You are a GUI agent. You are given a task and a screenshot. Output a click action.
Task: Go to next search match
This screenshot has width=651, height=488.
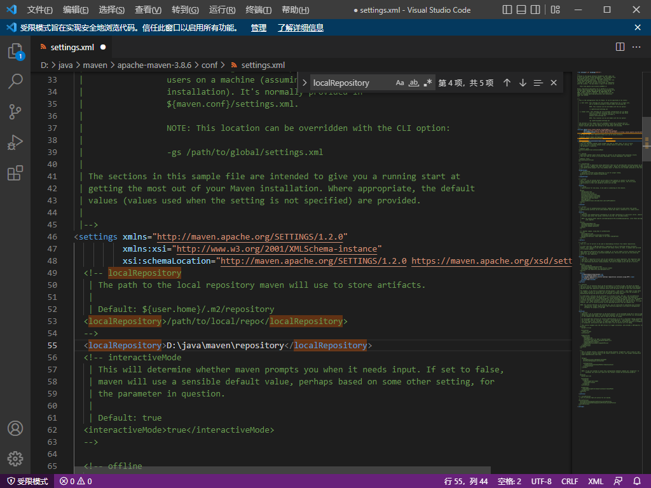pyautogui.click(x=523, y=83)
